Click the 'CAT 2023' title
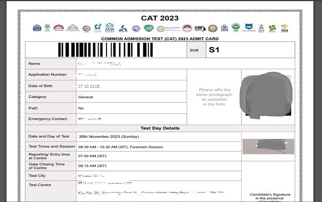Screen dimensions: 322x202 click(160, 18)
